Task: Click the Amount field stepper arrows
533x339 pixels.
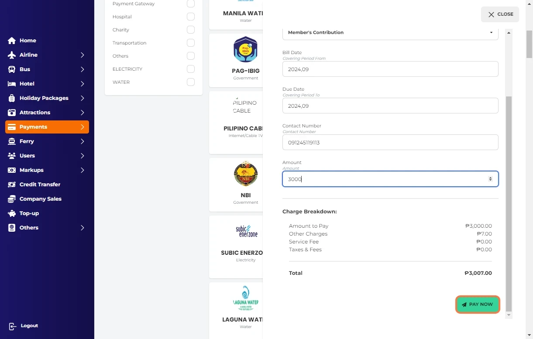Action: coord(490,179)
